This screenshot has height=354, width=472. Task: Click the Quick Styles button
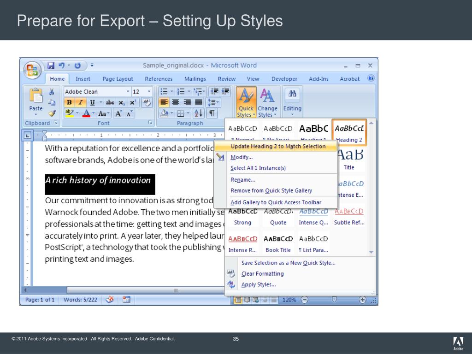point(246,103)
